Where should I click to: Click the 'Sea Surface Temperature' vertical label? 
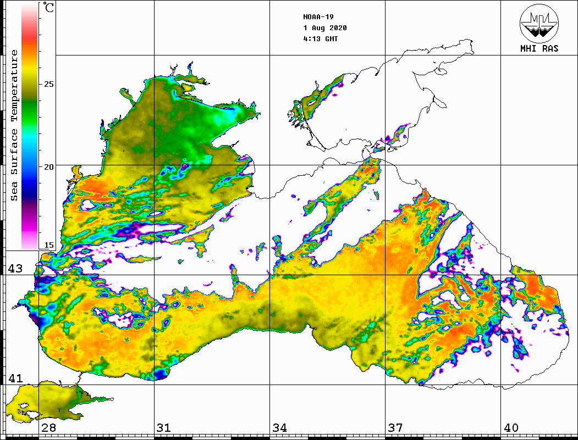[x=14, y=125]
